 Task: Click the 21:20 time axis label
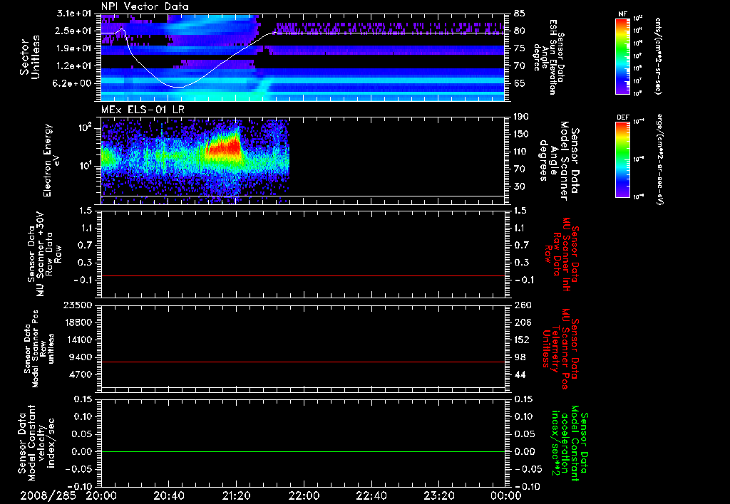[237, 495]
